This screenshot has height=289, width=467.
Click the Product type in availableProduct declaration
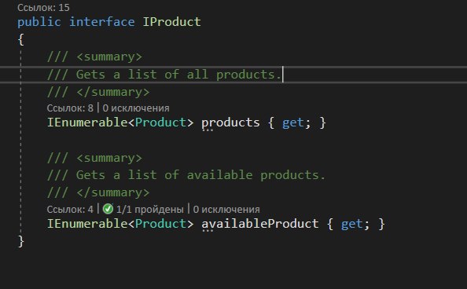(x=160, y=224)
